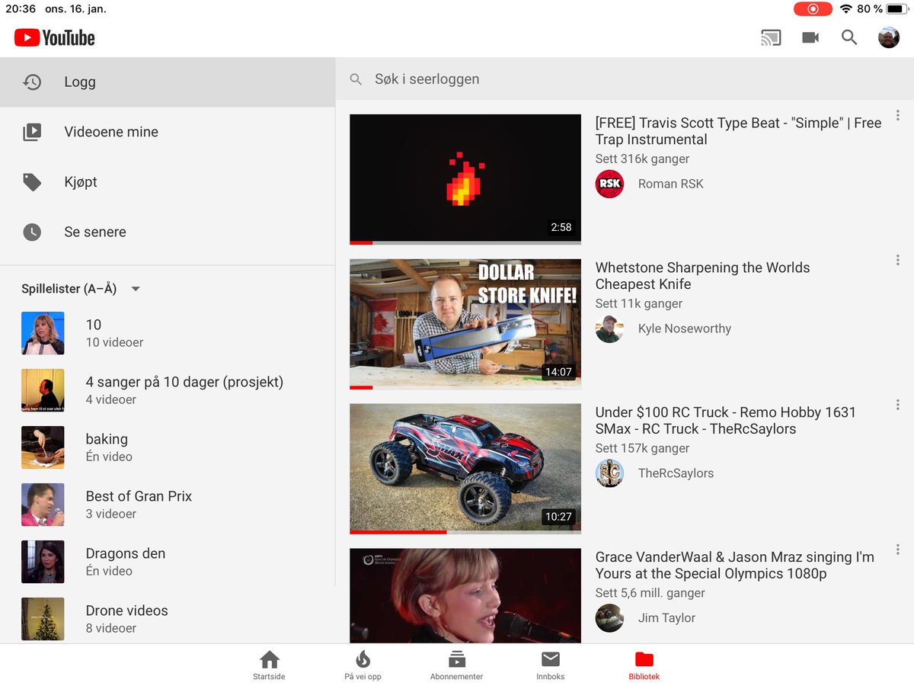Open the playlist named 10
Screen dimensions: 914x686
click(168, 333)
